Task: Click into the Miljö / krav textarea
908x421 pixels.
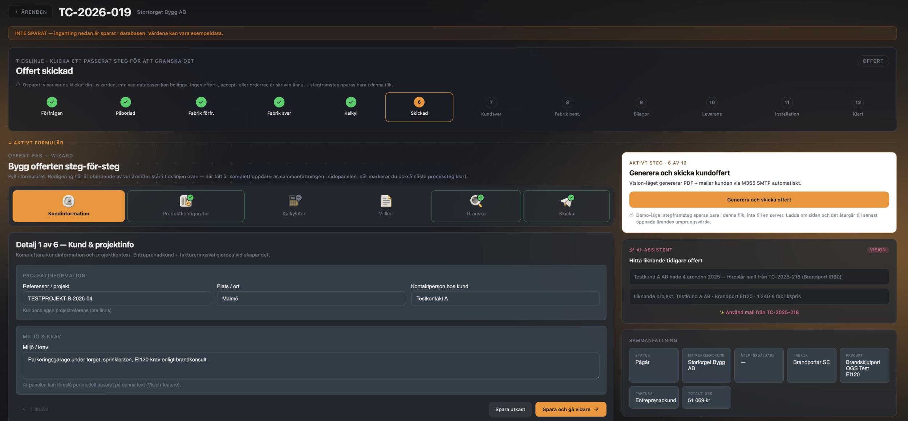Action: point(311,365)
